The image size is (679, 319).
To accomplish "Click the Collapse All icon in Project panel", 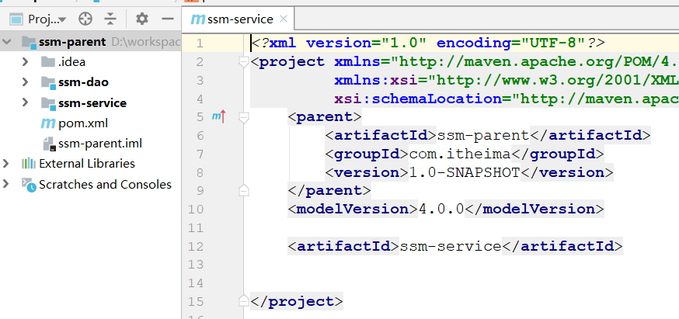I will tap(111, 18).
